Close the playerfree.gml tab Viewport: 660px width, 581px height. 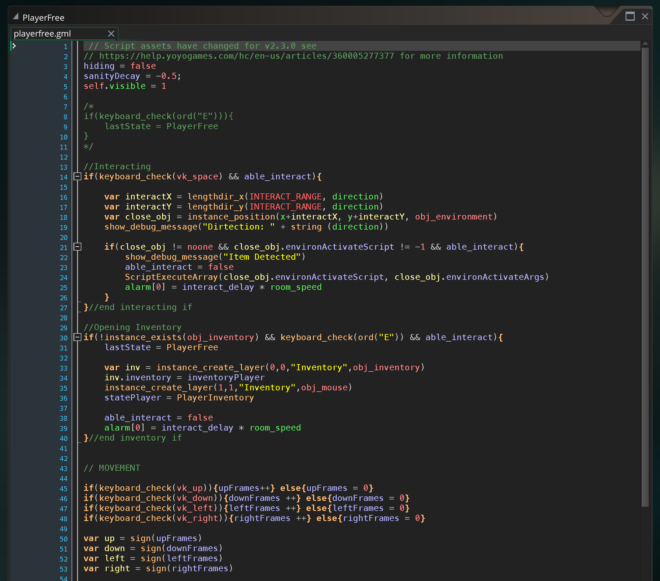coord(111,33)
